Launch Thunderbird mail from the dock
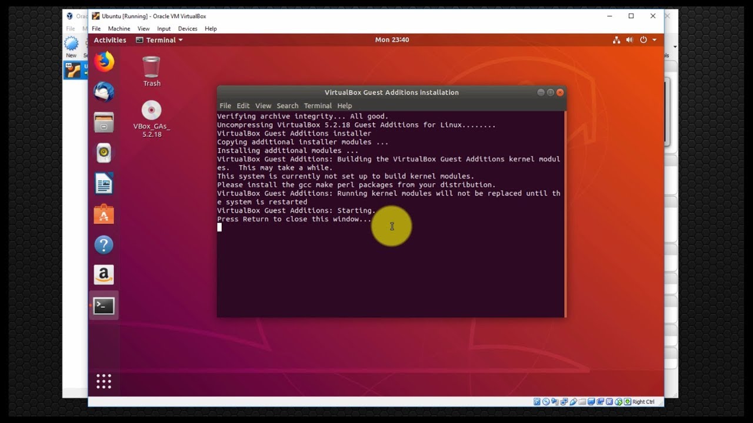 [104, 92]
